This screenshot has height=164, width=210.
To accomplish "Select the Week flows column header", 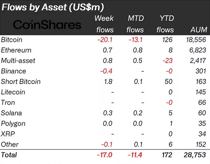I will 104,24.
